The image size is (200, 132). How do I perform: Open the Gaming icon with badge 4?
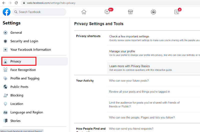tap(177, 12)
